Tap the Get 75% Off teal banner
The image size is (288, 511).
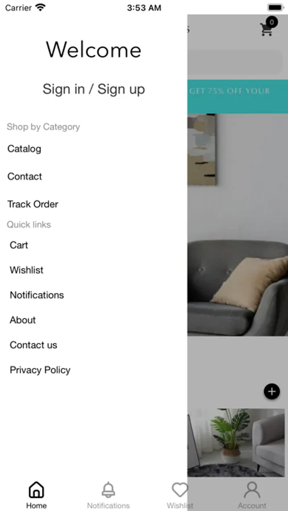[x=238, y=97]
